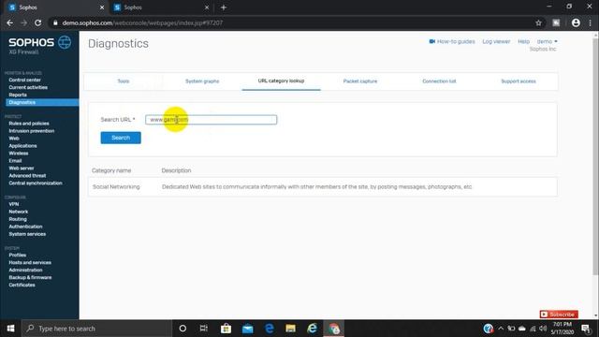Click the Social Networking category cell
This screenshot has width=599, height=337.
click(116, 187)
